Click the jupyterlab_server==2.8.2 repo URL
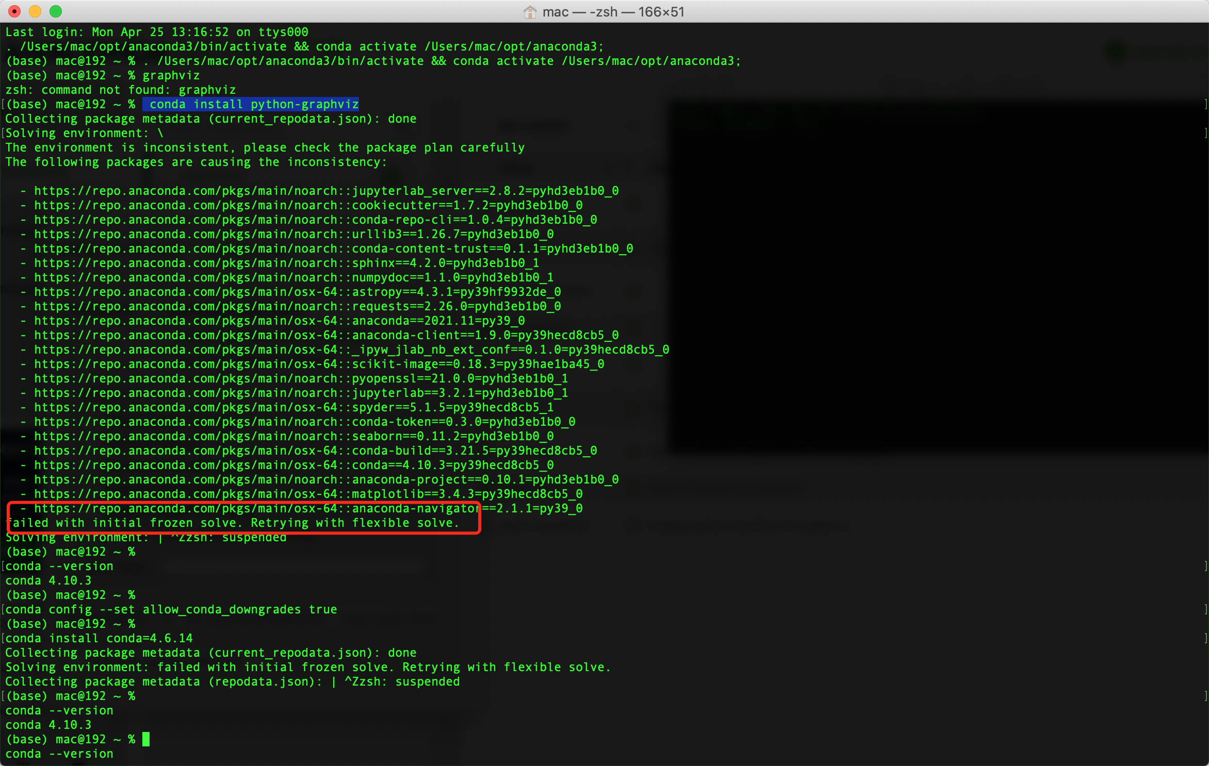Viewport: 1209px width, 766px height. coord(326,191)
